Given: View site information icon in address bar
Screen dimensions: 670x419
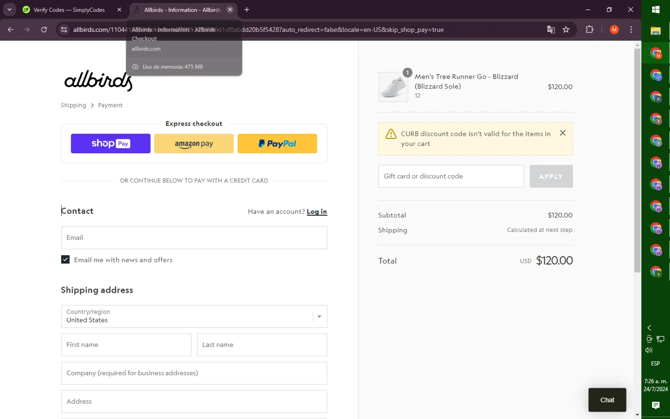Looking at the screenshot, I should click(x=64, y=29).
